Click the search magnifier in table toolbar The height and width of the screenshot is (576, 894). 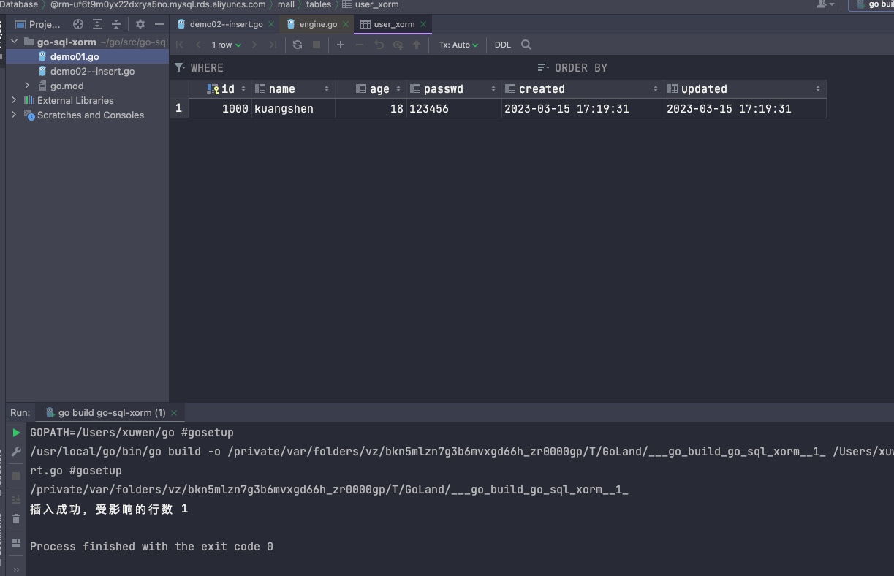pos(526,45)
